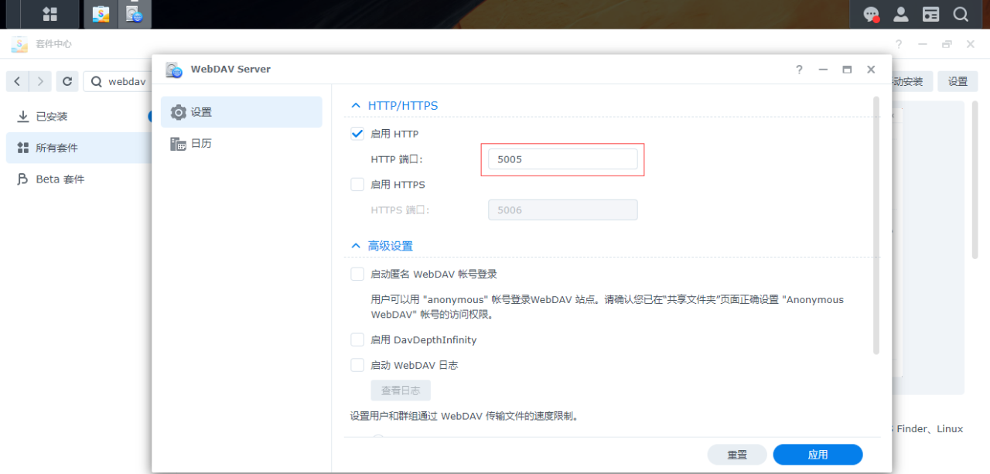
Task: Enable anonymous WebDAV account login
Action: (x=357, y=273)
